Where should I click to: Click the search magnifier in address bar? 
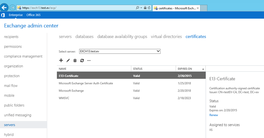(137, 8)
